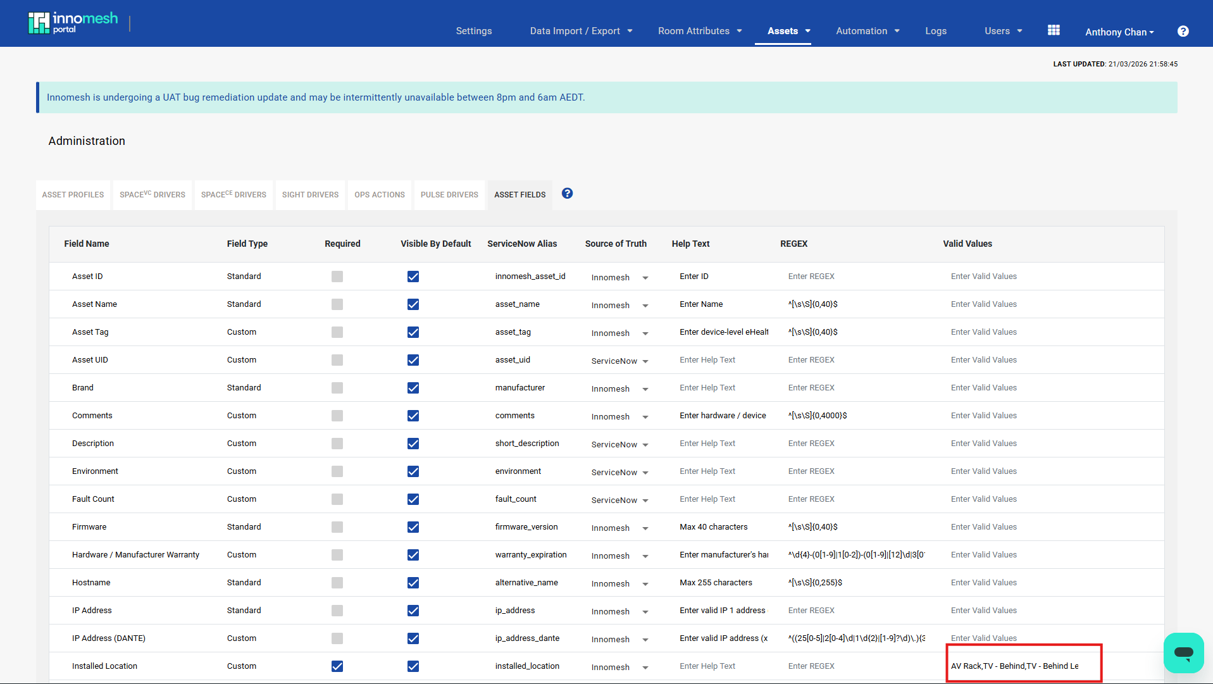Uncheck Visible By Default for Asset ID
The width and height of the screenshot is (1213, 684).
pos(413,277)
